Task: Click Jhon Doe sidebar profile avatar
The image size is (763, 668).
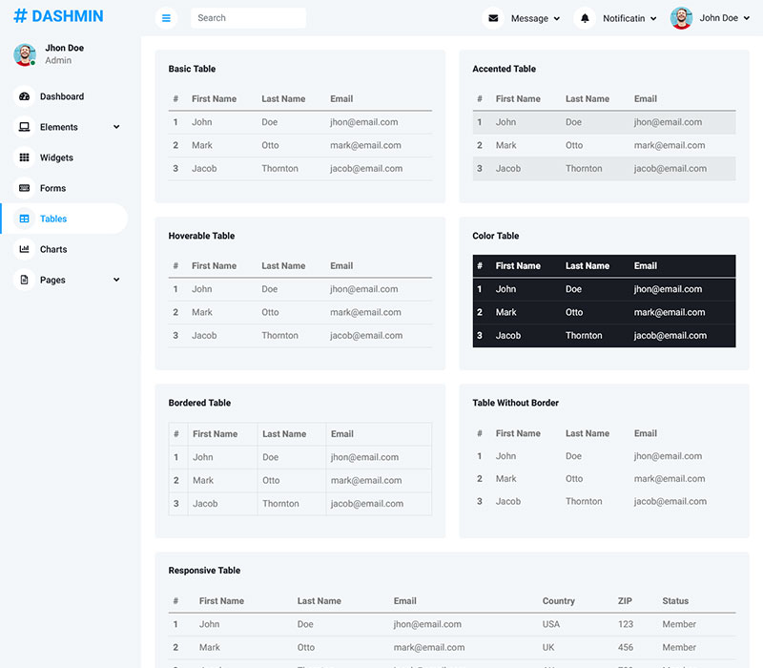Action: 25,54
